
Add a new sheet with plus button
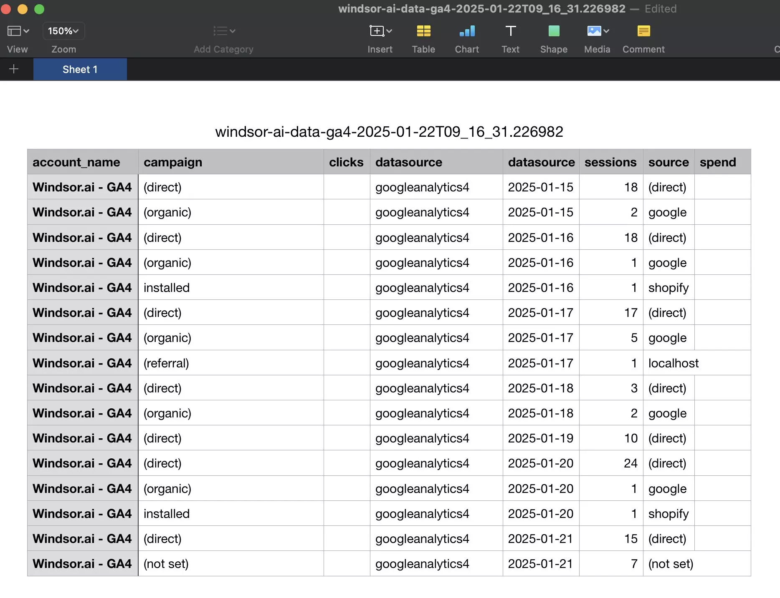(x=14, y=69)
